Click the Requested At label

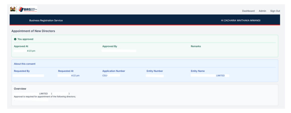[x=66, y=71]
